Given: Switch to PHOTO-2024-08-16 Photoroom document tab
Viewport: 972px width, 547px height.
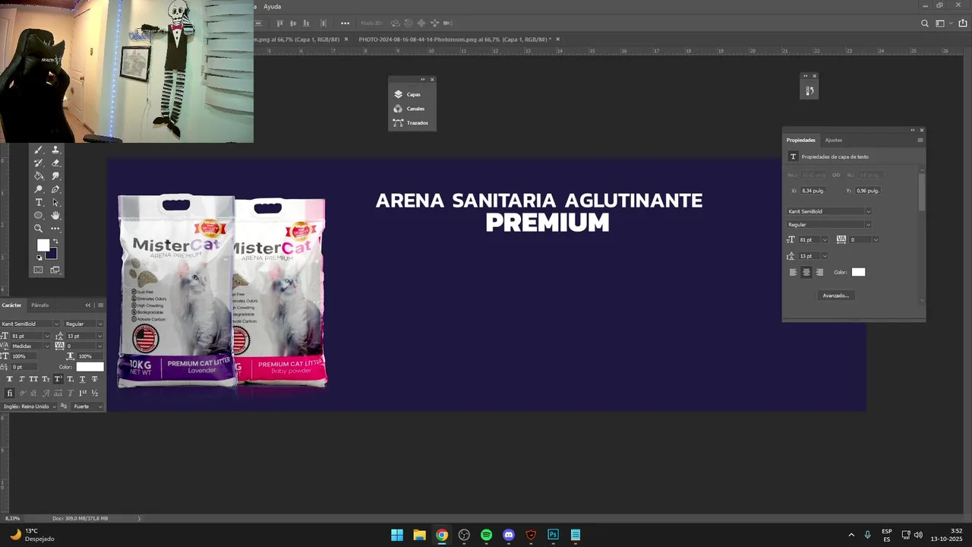Looking at the screenshot, I should [x=453, y=40].
